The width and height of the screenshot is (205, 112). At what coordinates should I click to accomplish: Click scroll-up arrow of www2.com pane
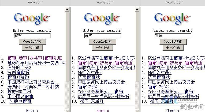(x=137, y=9)
